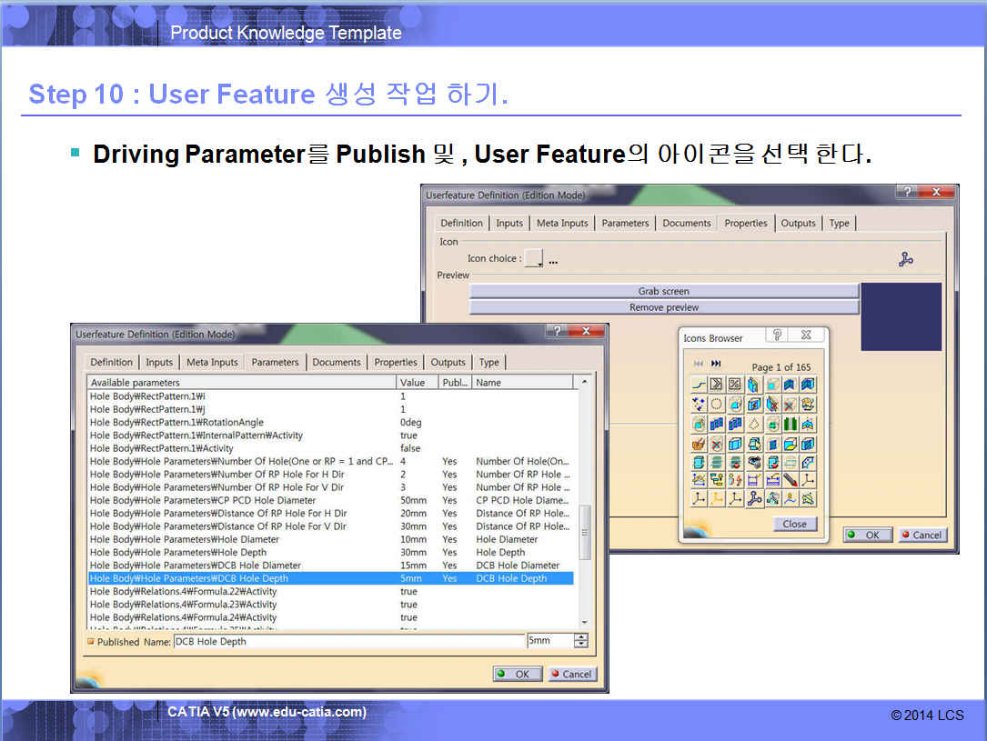987x741 pixels.
Task: Click the Remove preview button
Action: 664,307
